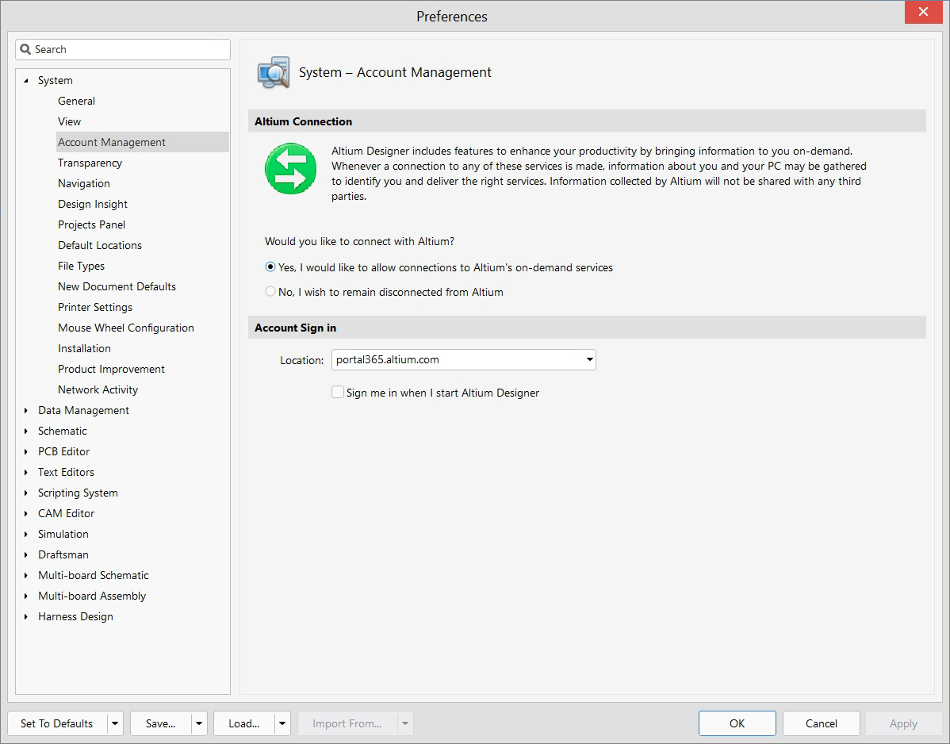Expand the Data Management node
The height and width of the screenshot is (744, 950).
(x=26, y=410)
